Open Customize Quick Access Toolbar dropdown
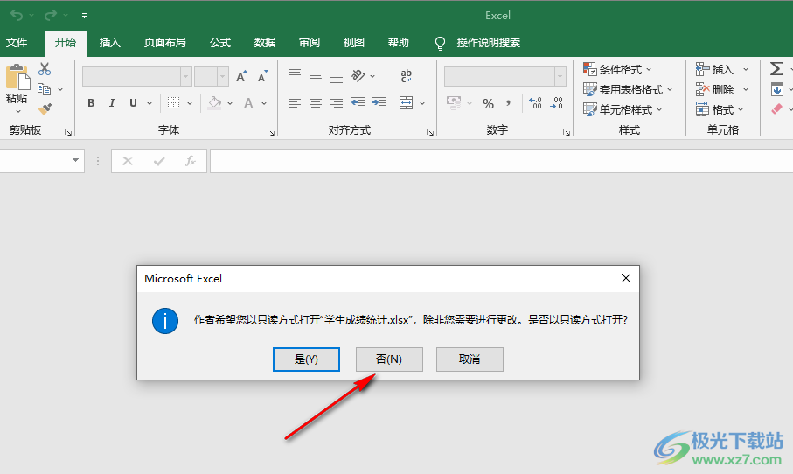Image resolution: width=793 pixels, height=474 pixels. click(84, 16)
